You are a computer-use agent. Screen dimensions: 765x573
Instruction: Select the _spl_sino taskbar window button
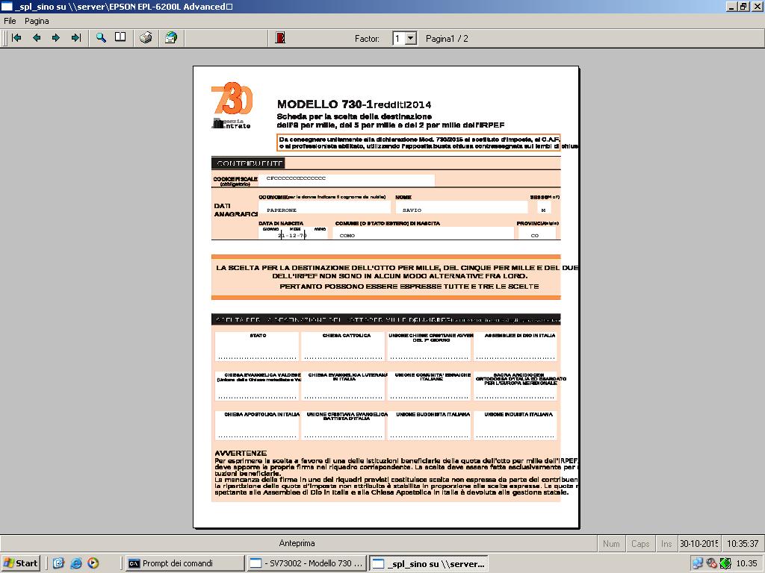click(x=429, y=564)
